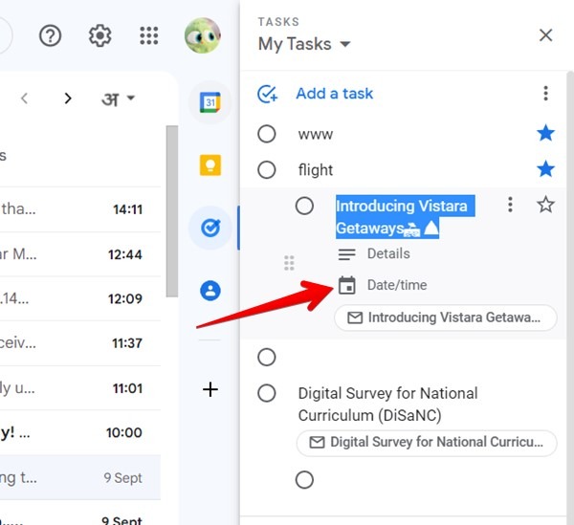Select Digital Survey for National Curriculum task text
The width and height of the screenshot is (574, 525).
387,405
